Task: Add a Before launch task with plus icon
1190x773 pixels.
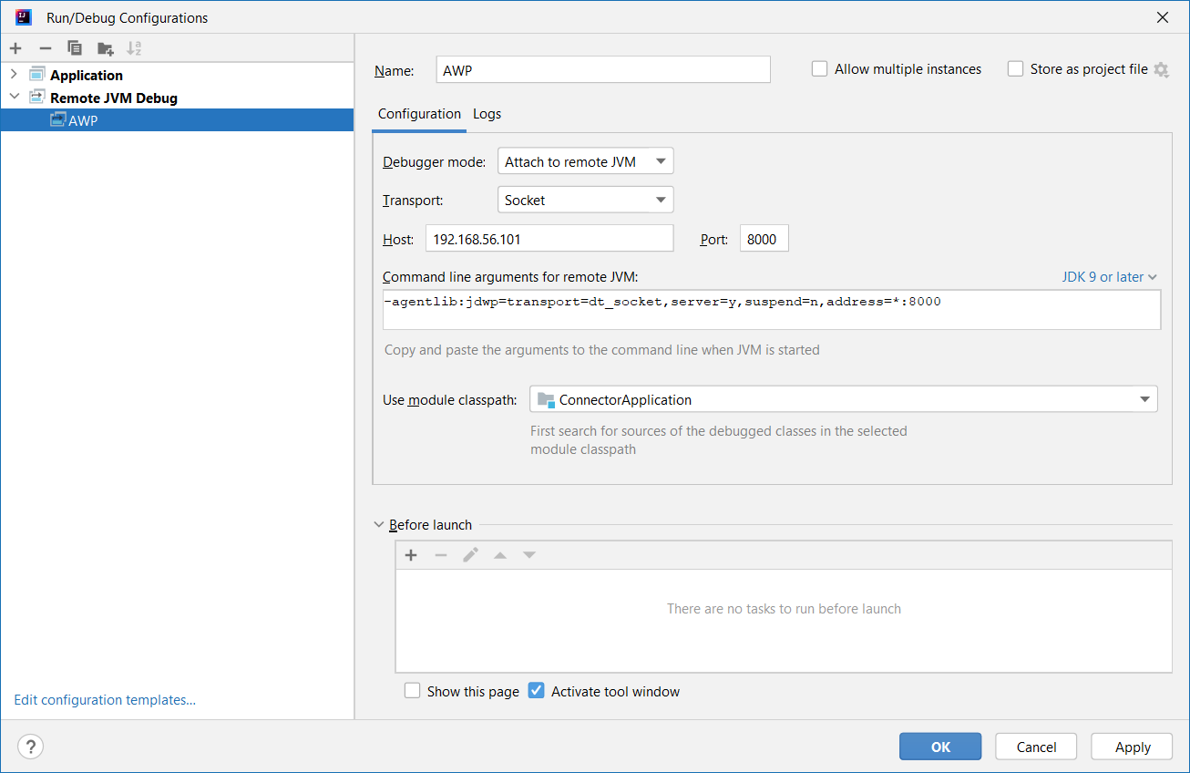Action: pyautogui.click(x=411, y=555)
